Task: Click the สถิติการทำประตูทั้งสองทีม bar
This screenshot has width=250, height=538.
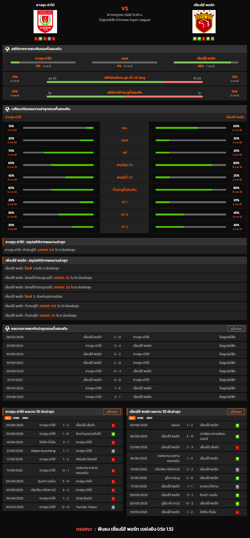Action: pos(125,96)
